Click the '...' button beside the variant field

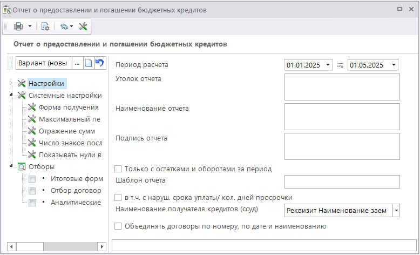click(77, 63)
